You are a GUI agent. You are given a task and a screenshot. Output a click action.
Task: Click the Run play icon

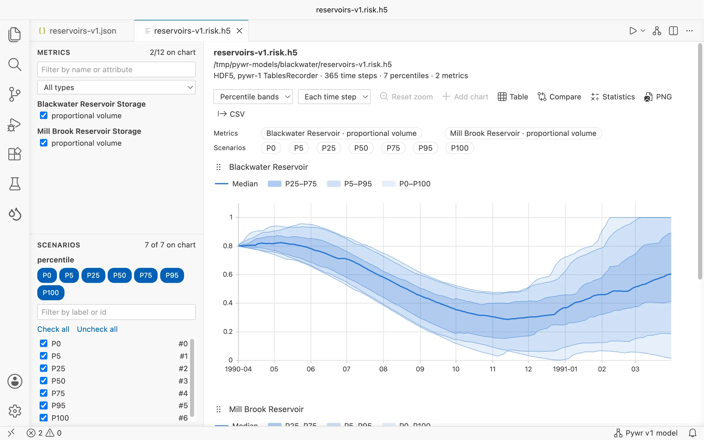(633, 31)
